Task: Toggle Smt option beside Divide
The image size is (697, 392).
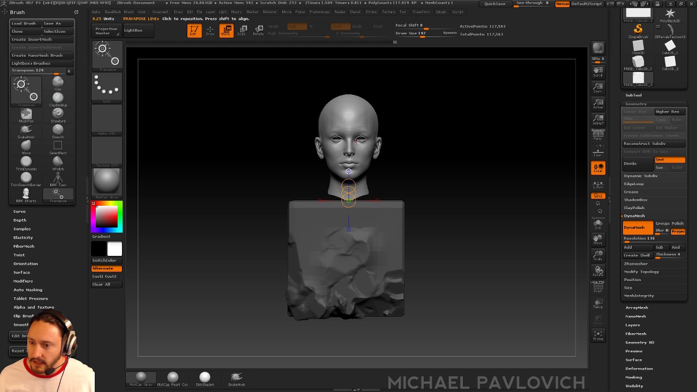Action: pyautogui.click(x=670, y=160)
